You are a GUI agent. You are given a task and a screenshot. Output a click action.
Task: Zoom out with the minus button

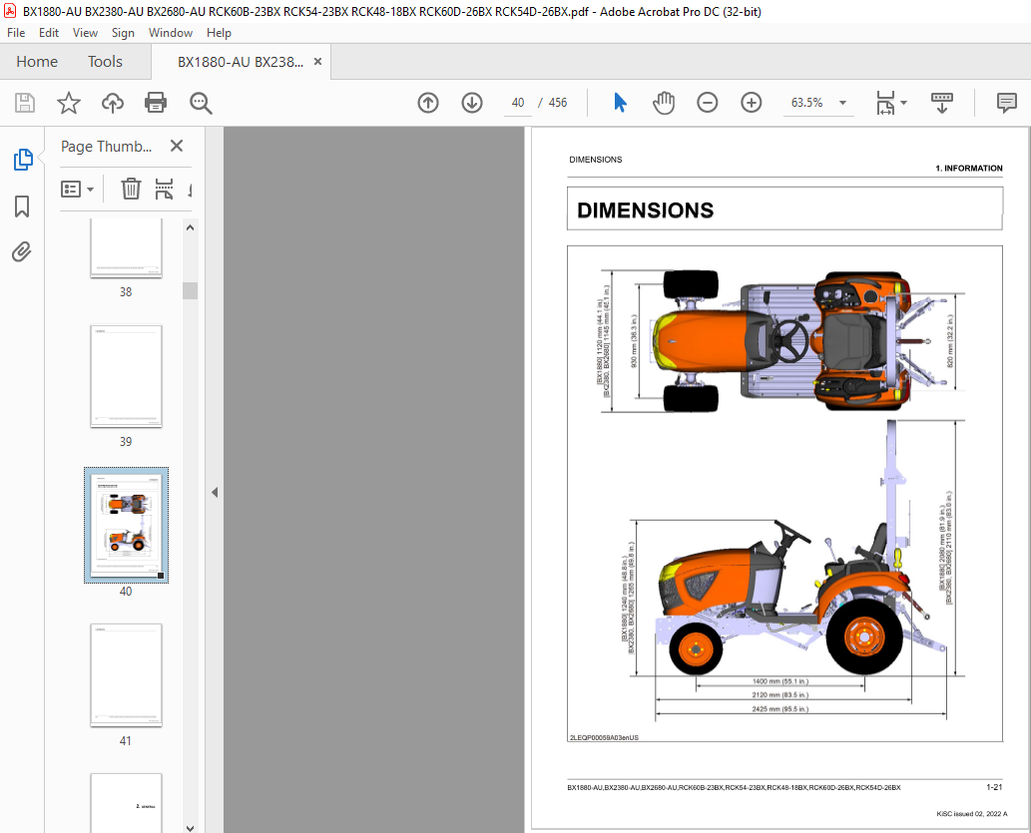[x=708, y=103]
